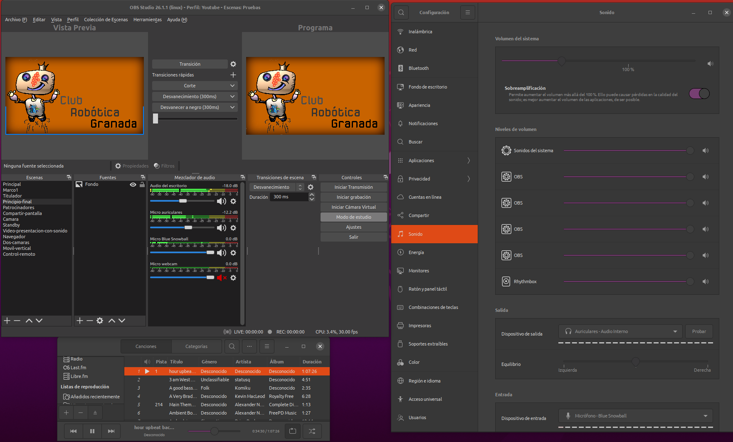Toggle visibility eye of Fondo source
733x442 pixels.
[x=133, y=185]
